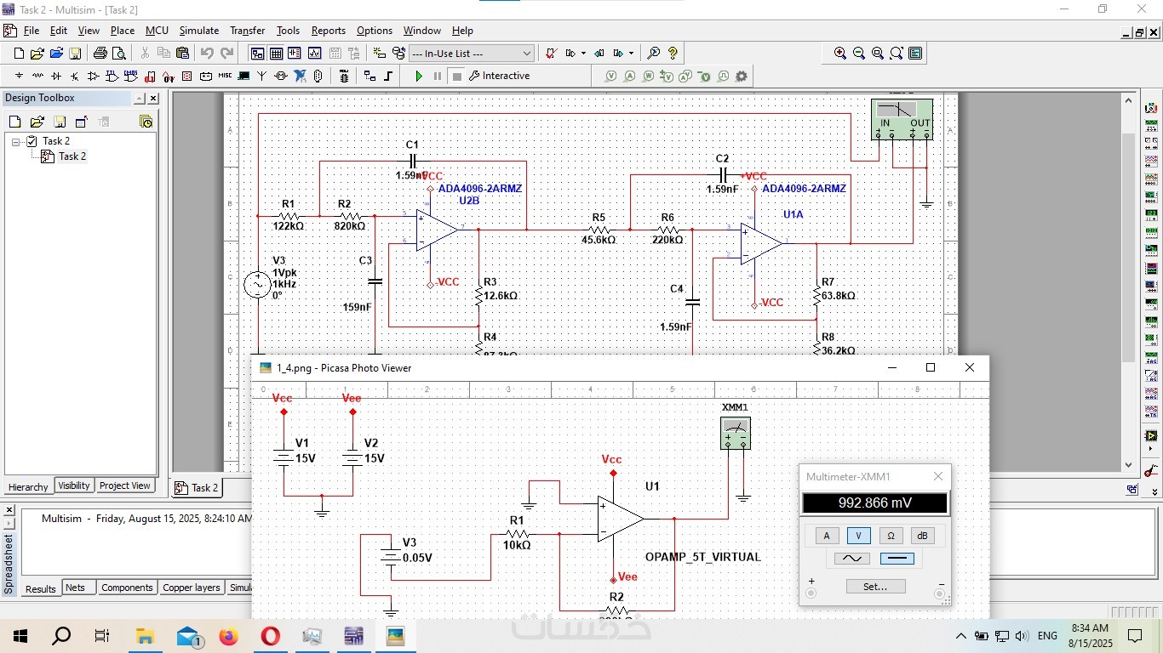Click the Place MISC components icon
This screenshot has width=1163, height=653.
[x=225, y=77]
